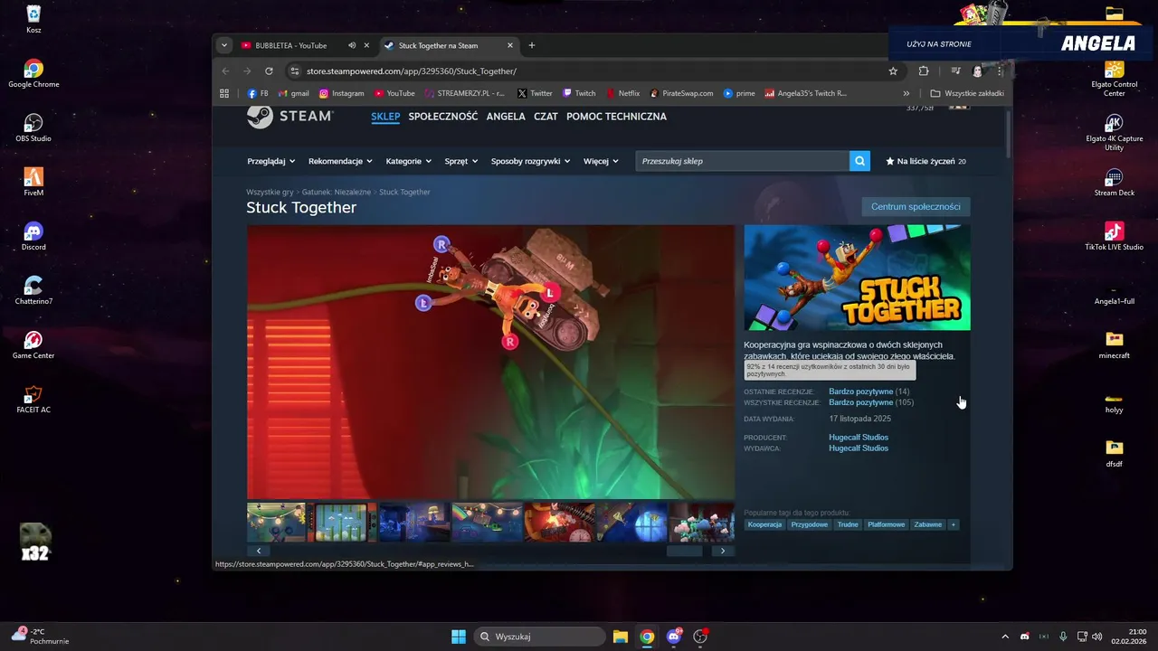This screenshot has height=651, width=1158.
Task: Open a new Chrome tab with the plus button
Action: pos(532,45)
